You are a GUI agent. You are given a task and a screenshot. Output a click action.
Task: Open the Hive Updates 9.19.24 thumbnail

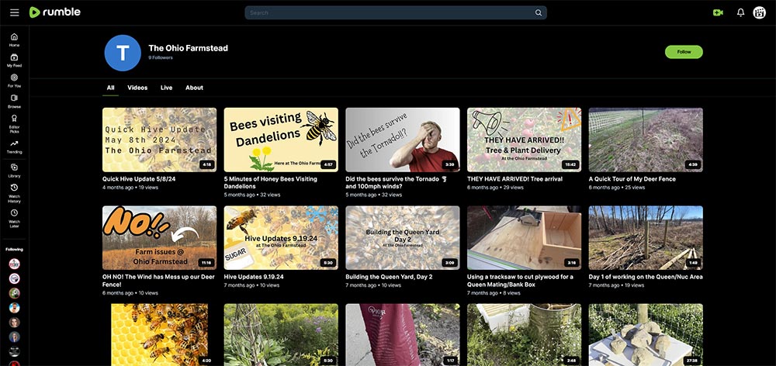pyautogui.click(x=281, y=238)
